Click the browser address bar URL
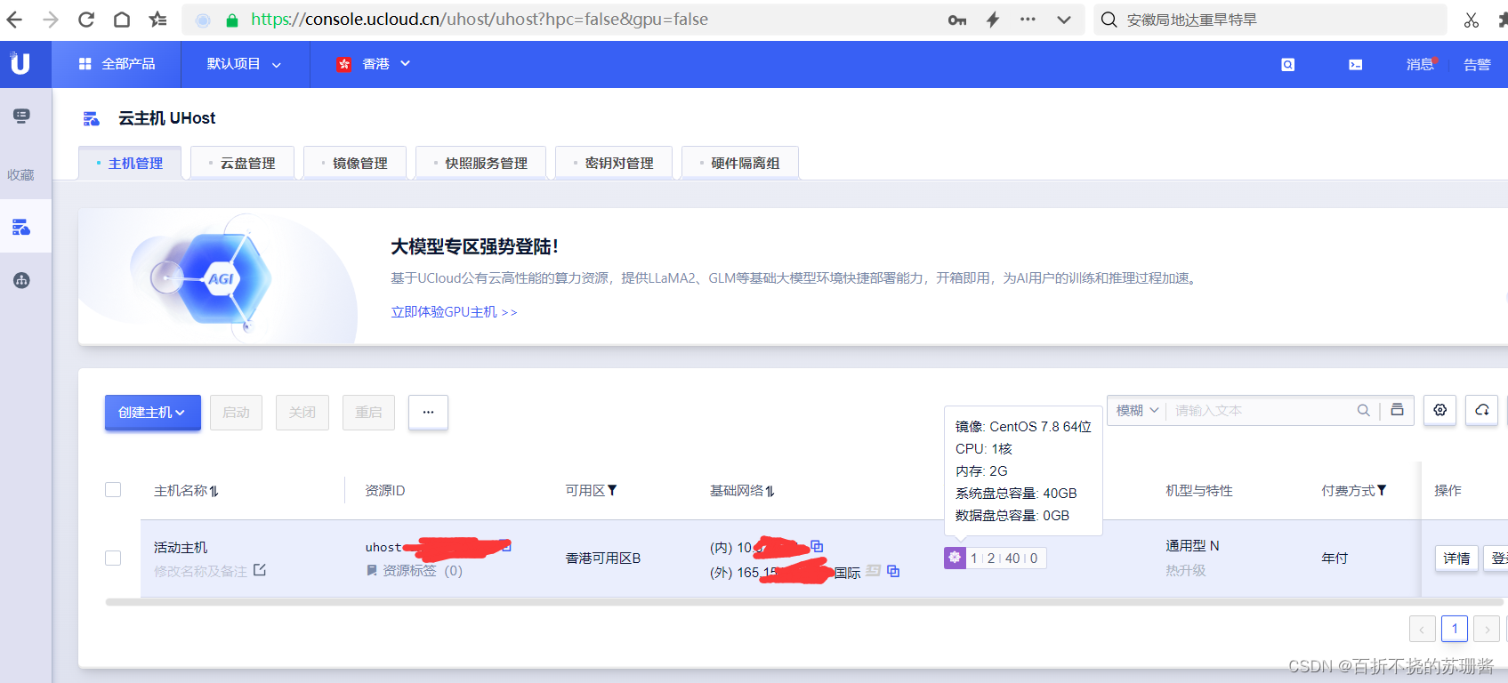This screenshot has height=683, width=1508. [x=480, y=20]
